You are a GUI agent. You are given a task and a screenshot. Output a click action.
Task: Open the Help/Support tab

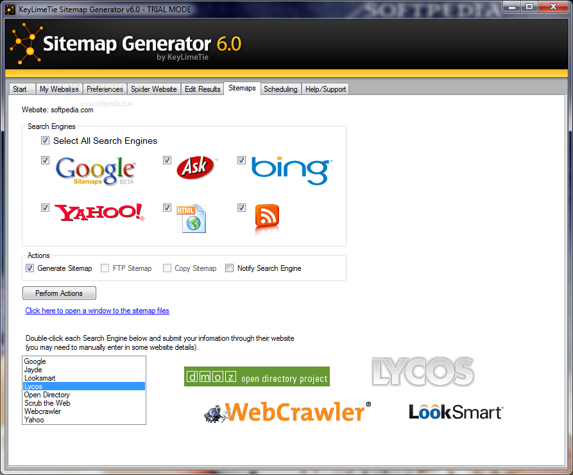325,89
